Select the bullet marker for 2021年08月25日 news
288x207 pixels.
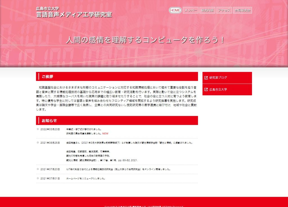(38, 143)
